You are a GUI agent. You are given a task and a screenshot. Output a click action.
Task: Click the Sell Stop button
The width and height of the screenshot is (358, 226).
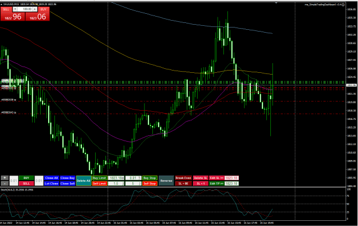pyautogui.click(x=150, y=184)
